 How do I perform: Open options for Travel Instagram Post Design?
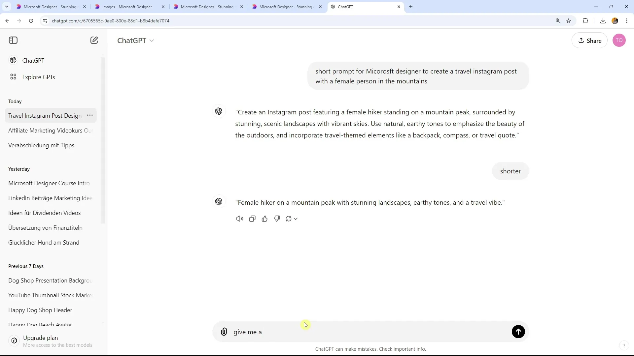pyautogui.click(x=90, y=115)
